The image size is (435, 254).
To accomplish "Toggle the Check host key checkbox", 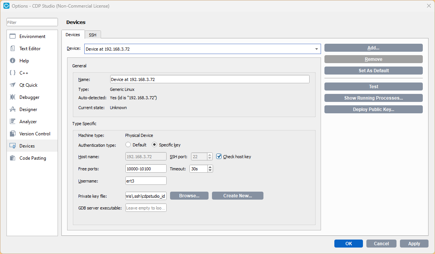I will coord(219,157).
